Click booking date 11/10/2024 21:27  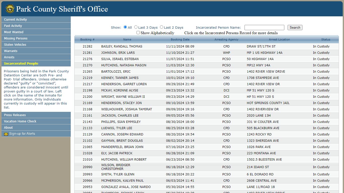(180, 53)
